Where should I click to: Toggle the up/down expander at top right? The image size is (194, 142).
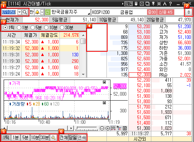click(189, 12)
